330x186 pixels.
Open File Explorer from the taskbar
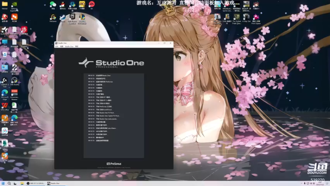(22, 184)
